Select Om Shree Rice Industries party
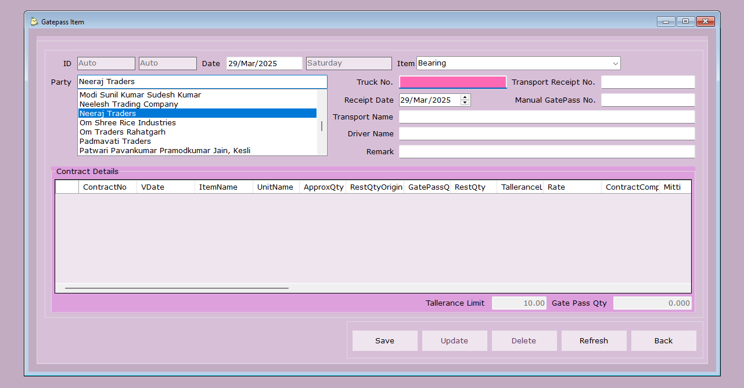744x388 pixels. click(197, 122)
